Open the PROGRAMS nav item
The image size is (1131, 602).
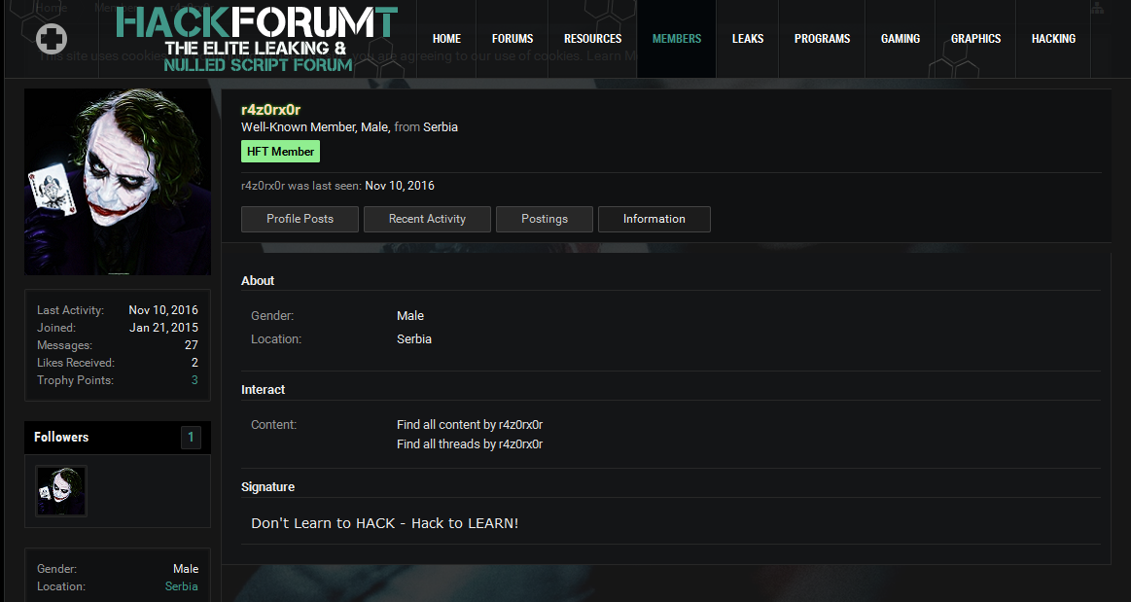[823, 39]
